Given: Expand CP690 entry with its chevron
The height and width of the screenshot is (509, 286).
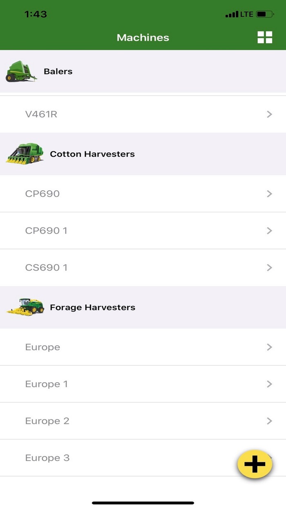Looking at the screenshot, I should [269, 194].
